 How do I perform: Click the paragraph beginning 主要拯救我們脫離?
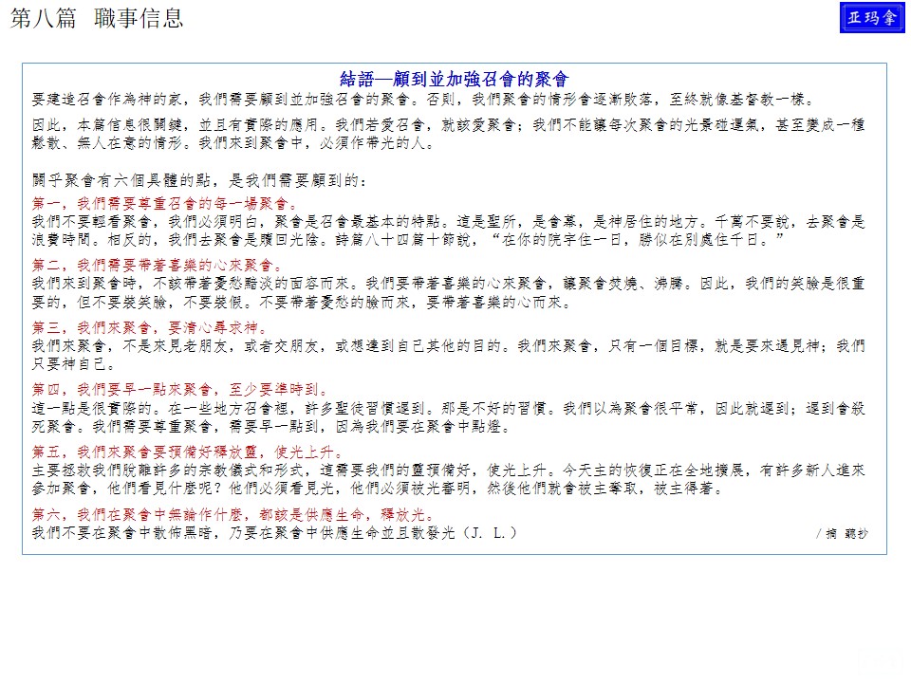(x=448, y=479)
